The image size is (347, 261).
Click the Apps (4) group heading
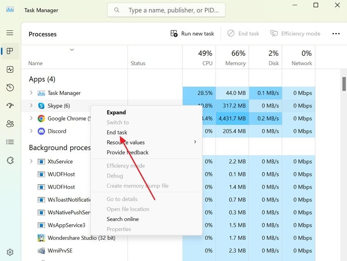(x=42, y=79)
